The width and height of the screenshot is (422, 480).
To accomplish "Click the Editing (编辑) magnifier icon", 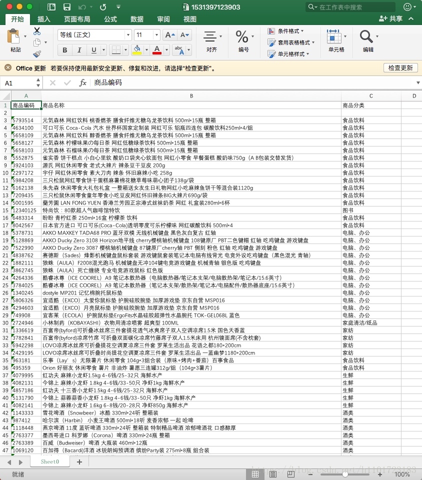I will click(366, 36).
